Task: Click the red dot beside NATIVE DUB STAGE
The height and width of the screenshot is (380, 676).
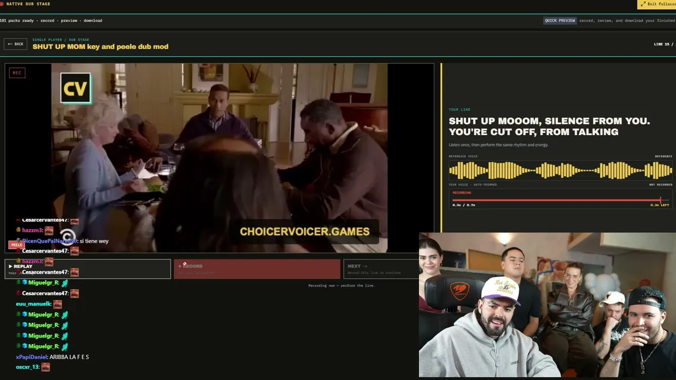Action: coord(2,4)
